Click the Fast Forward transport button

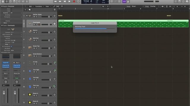(x=60, y=1)
